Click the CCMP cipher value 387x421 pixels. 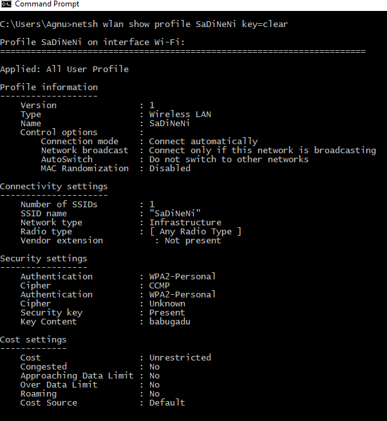point(160,285)
